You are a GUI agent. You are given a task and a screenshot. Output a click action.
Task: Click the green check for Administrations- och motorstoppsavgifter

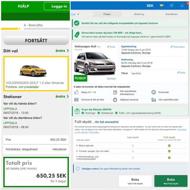(x=169, y=158)
